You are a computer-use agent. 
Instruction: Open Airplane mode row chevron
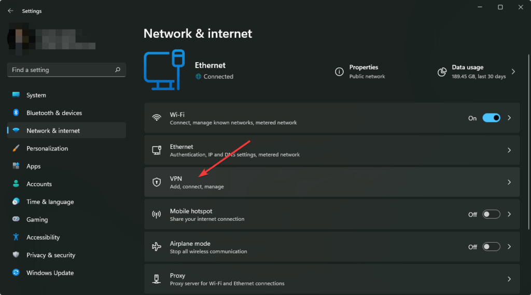point(509,247)
